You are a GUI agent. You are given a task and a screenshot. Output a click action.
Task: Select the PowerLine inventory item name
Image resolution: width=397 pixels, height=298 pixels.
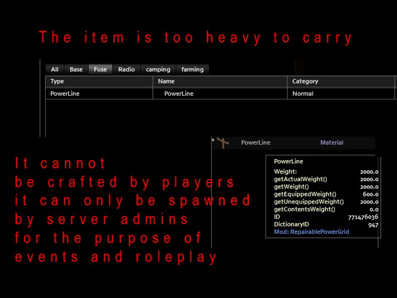[x=256, y=142]
